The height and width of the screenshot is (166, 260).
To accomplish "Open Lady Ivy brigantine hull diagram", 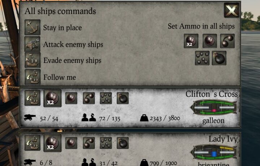I will click(214, 153).
